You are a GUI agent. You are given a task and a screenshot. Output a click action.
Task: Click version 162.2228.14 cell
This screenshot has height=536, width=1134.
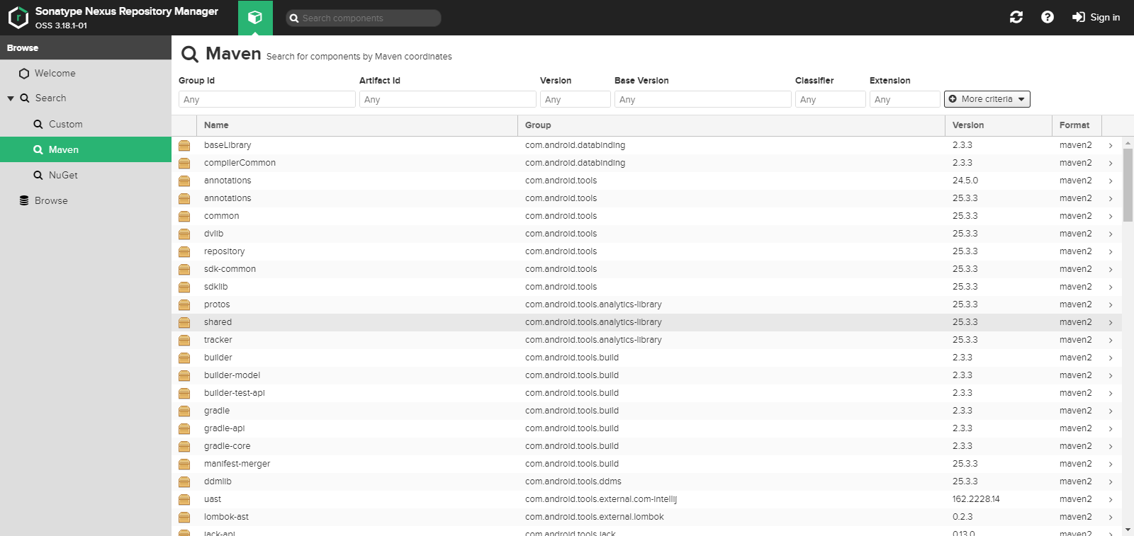999,499
